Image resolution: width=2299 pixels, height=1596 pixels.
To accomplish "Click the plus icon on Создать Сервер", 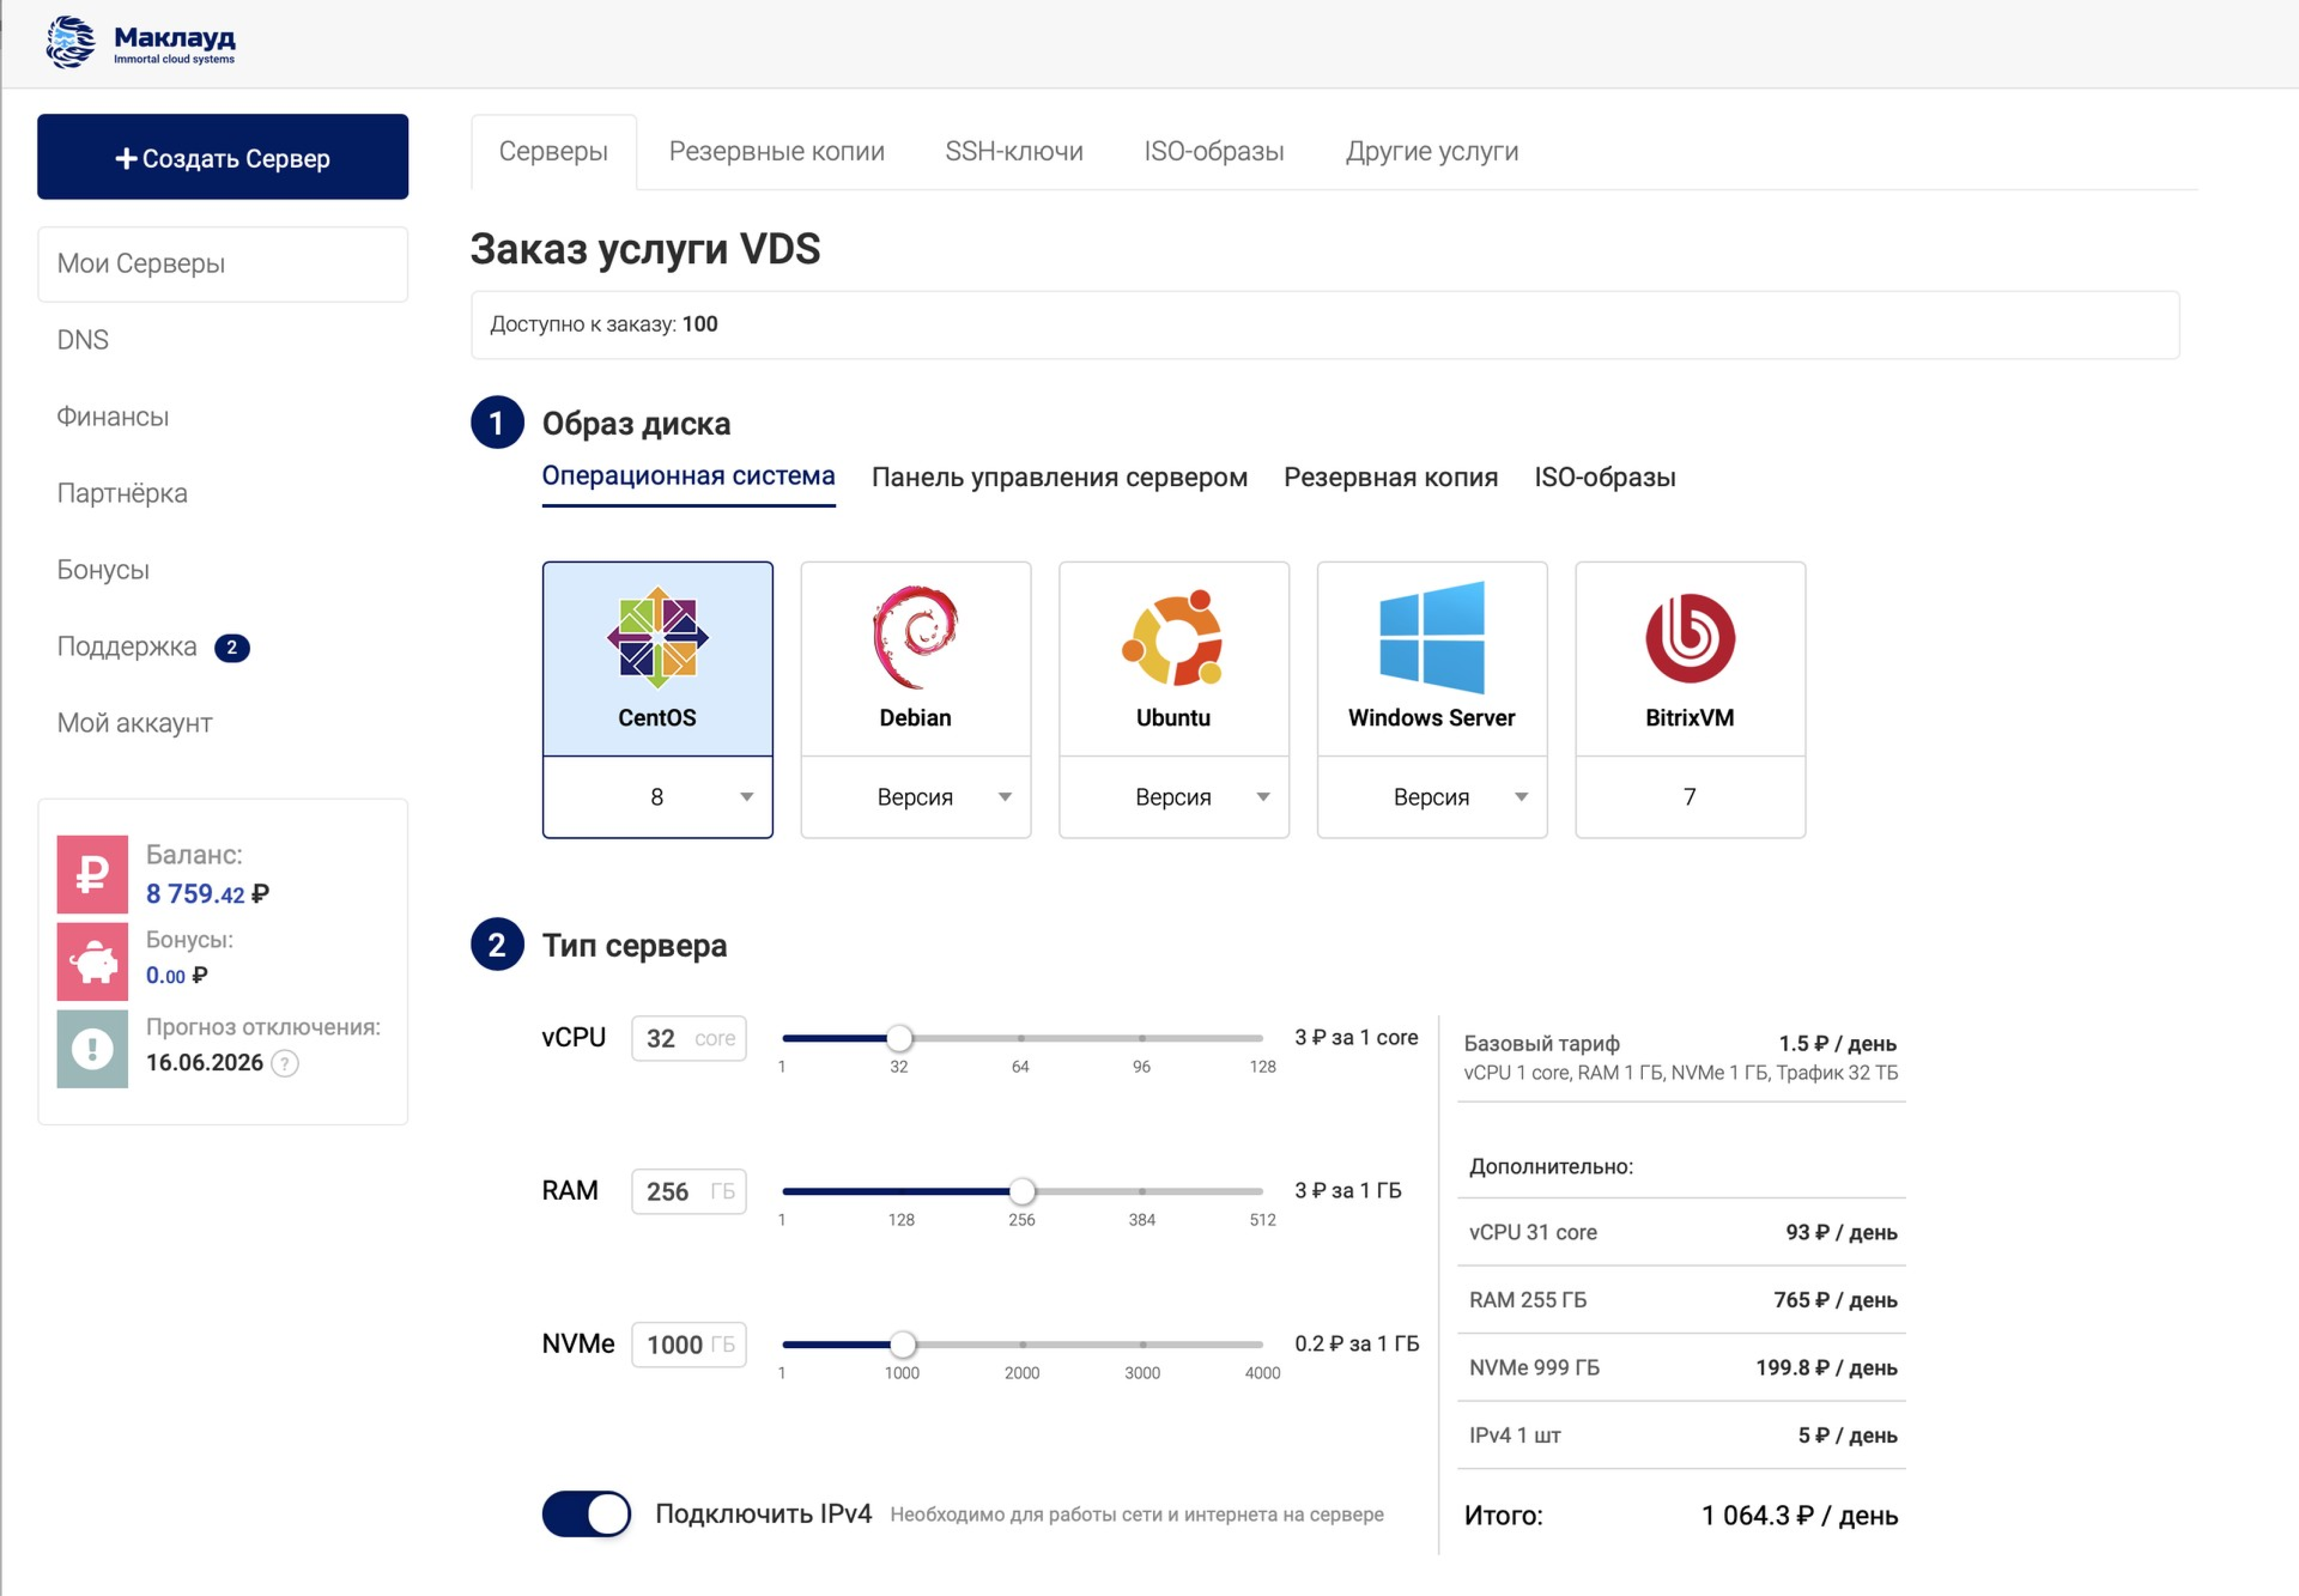I will click(x=126, y=158).
